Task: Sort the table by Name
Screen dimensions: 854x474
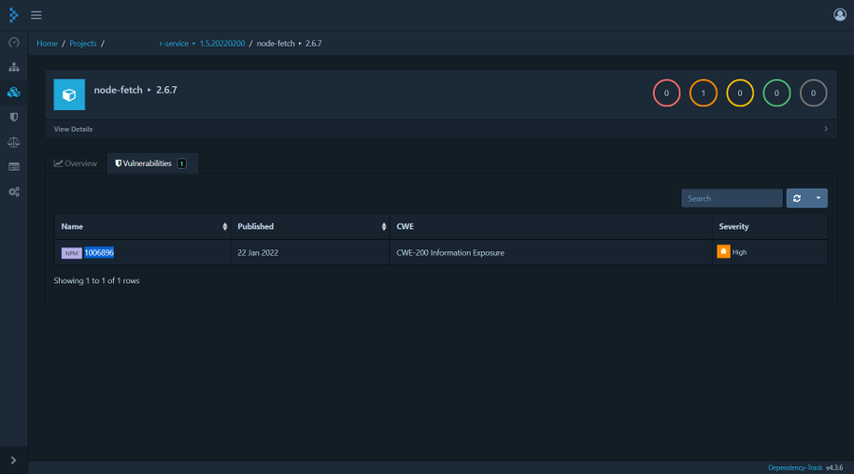Action: point(142,227)
